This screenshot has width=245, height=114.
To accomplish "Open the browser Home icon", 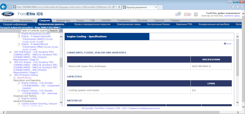I will coord(233,7).
